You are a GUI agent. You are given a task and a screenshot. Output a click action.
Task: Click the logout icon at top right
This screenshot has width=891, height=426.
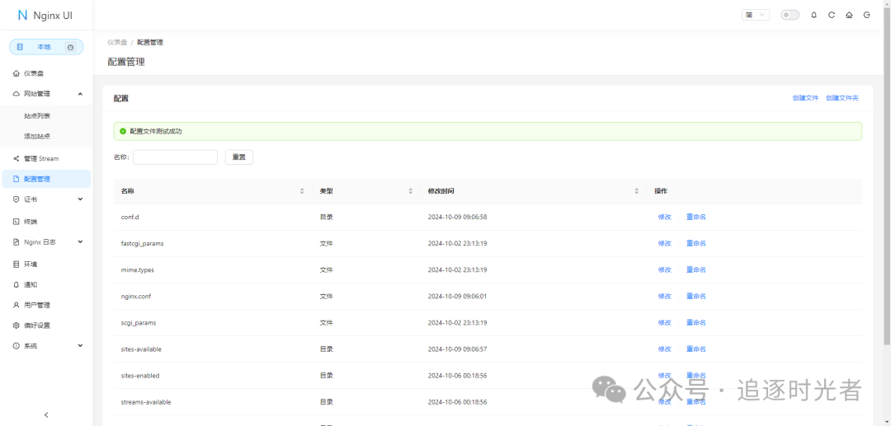(866, 15)
